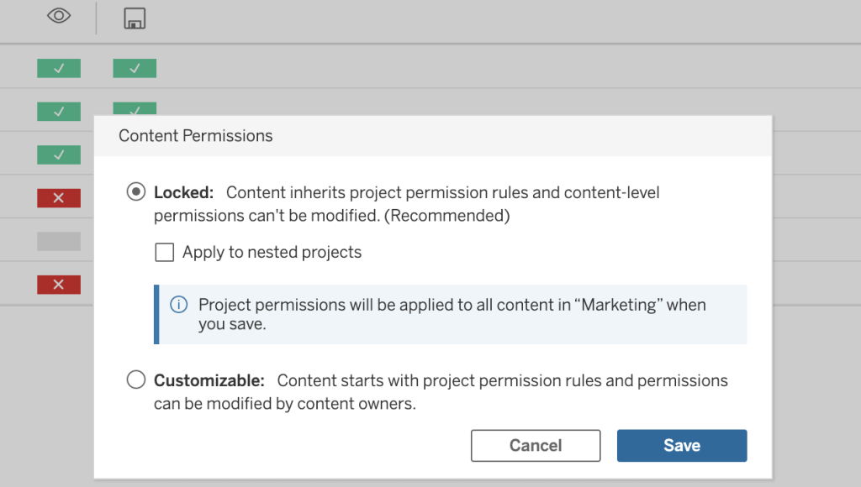Click the blue info icon in the notice

click(x=178, y=305)
